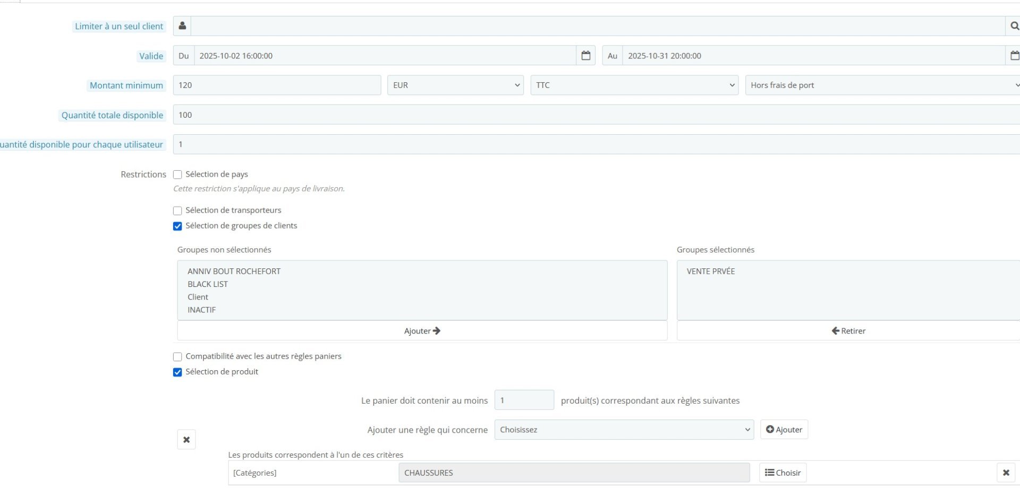Click the Montant minimum input showing 120

[277, 85]
